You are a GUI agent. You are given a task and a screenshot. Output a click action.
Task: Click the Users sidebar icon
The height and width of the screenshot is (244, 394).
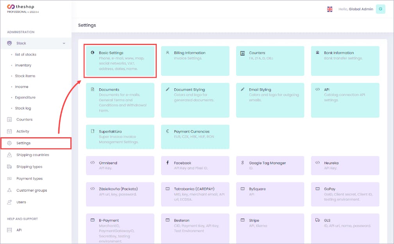click(x=9, y=202)
